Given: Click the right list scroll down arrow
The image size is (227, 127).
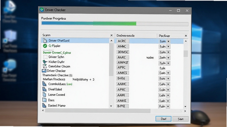Looking at the screenshot, I should (x=186, y=107).
